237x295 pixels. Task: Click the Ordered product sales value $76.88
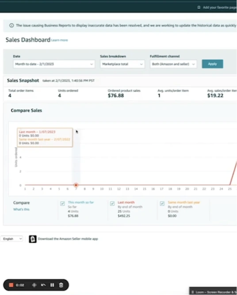click(x=116, y=96)
